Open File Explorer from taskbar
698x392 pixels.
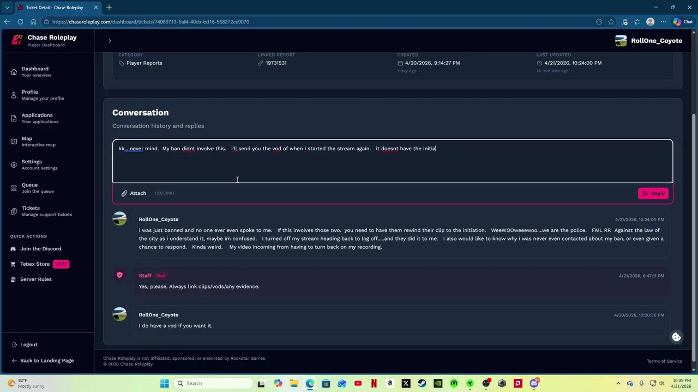[294, 383]
